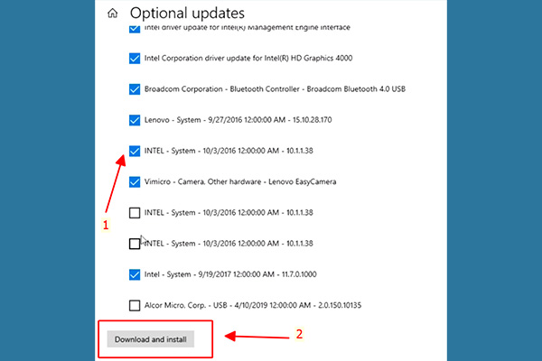The image size is (542, 361).
Task: Click the Optional updates page title
Action: [x=187, y=14]
